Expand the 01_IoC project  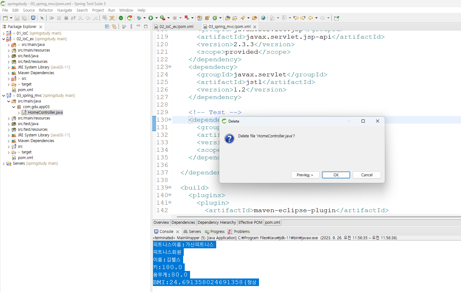pyautogui.click(x=4, y=33)
